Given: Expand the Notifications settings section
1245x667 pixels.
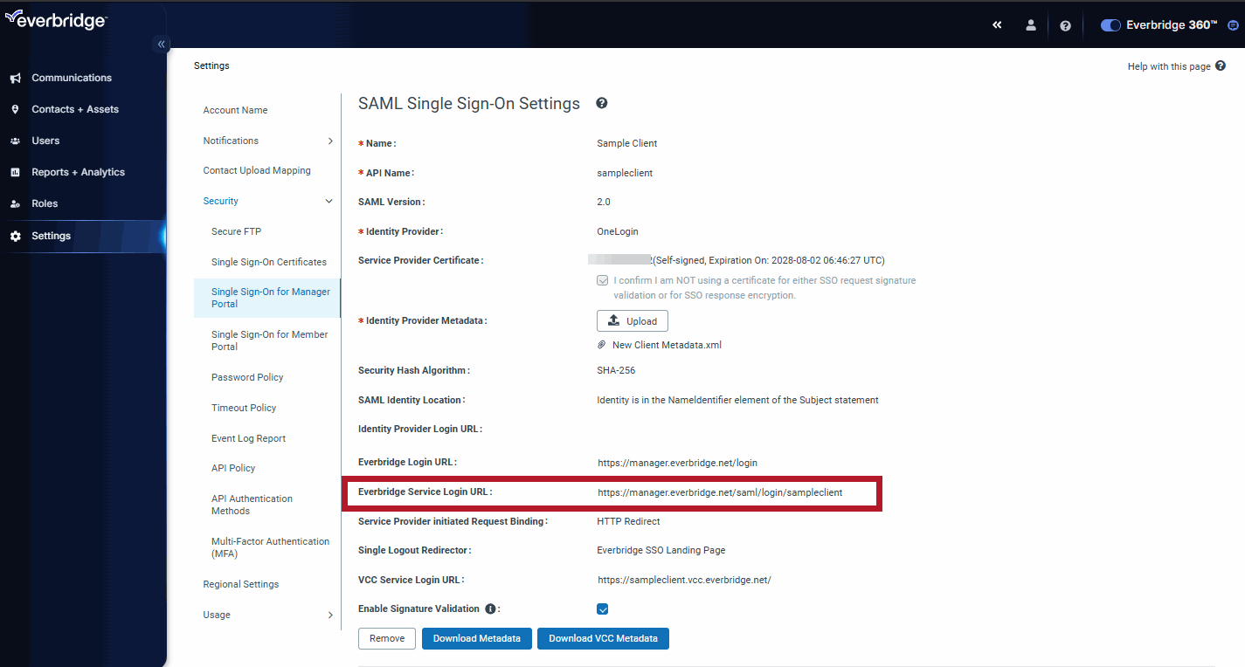Looking at the screenshot, I should 330,141.
